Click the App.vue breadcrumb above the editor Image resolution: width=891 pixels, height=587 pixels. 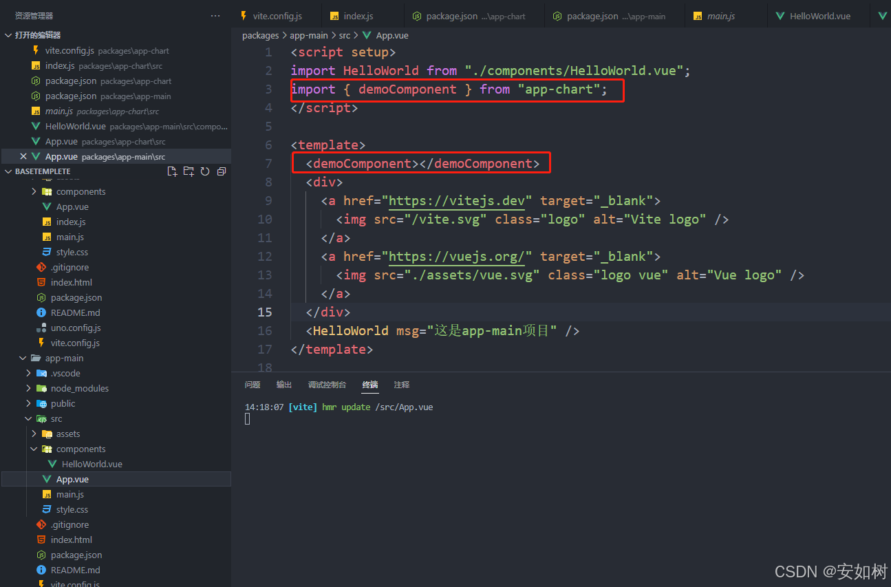click(392, 35)
